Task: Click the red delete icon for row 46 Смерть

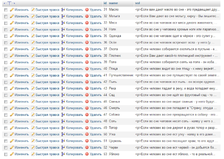Action: (87, 108)
